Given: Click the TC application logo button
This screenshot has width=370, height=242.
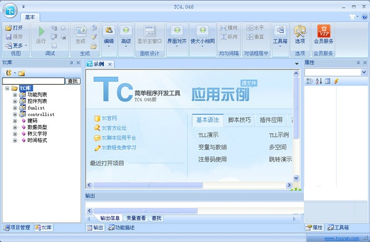Looking at the screenshot, I should click(x=10, y=11).
